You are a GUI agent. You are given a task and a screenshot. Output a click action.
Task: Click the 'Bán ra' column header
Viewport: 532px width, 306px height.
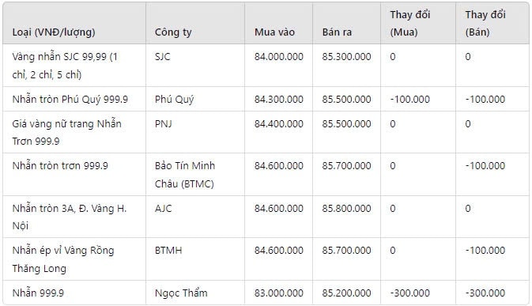[337, 32]
